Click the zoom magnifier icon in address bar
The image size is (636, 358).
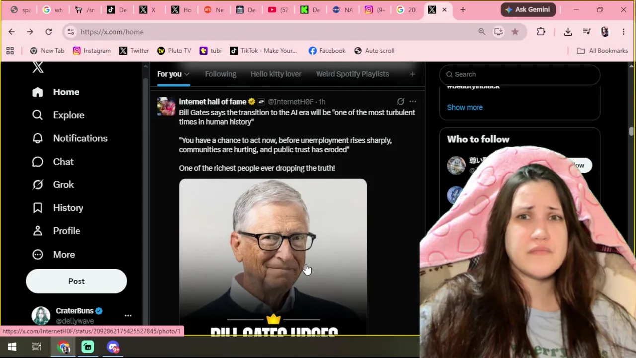point(482,32)
